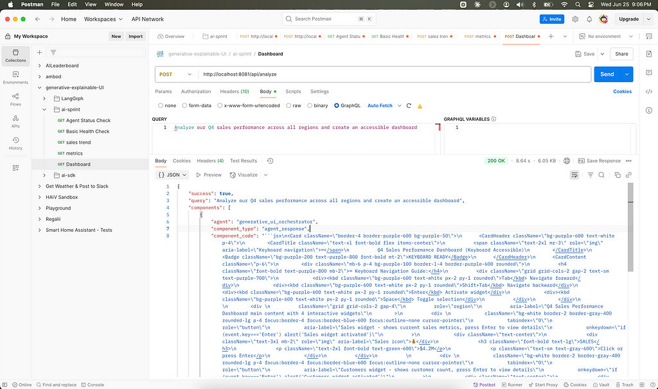This screenshot has height=389, width=658.
Task: Open APIs sidebar panel
Action: pos(15,121)
